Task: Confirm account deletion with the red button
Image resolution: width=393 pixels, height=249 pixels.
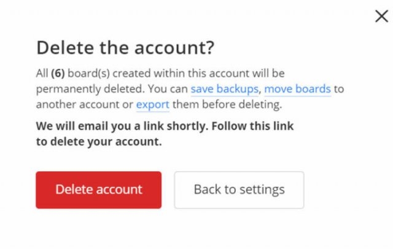Action: click(x=98, y=190)
